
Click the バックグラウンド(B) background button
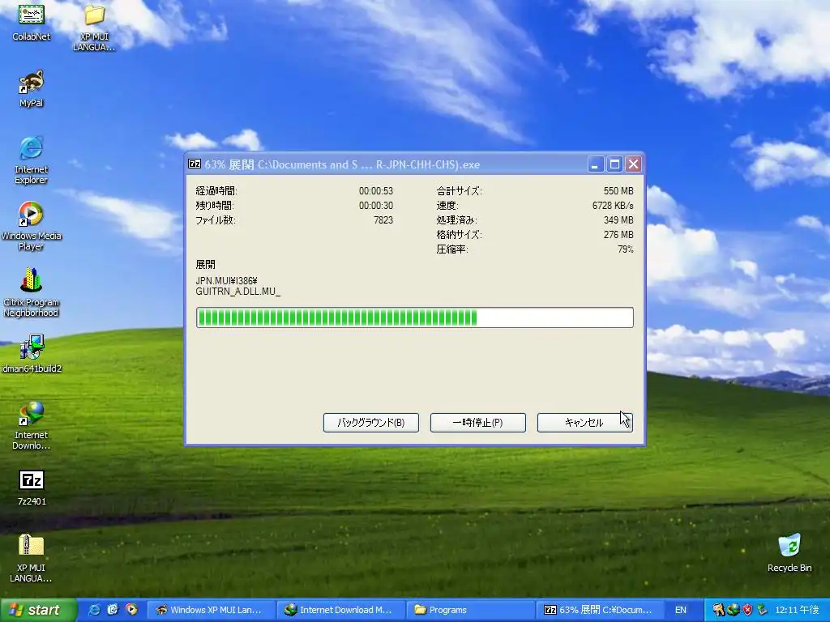(371, 423)
